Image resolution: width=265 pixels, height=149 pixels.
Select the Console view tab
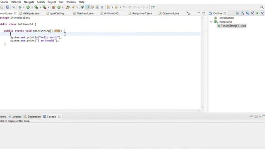[50, 117]
